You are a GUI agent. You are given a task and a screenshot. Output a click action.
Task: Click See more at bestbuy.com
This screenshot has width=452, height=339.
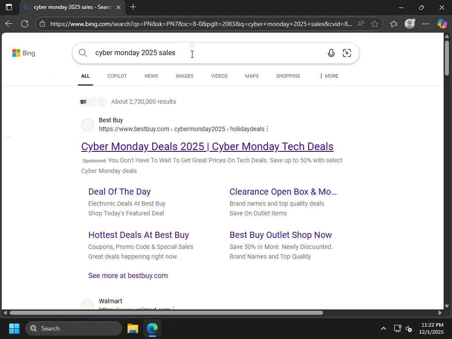point(128,275)
